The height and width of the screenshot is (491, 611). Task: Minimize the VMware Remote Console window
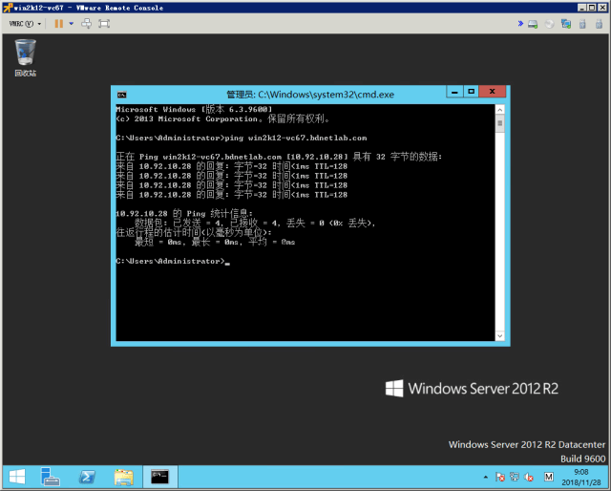[x=581, y=8]
